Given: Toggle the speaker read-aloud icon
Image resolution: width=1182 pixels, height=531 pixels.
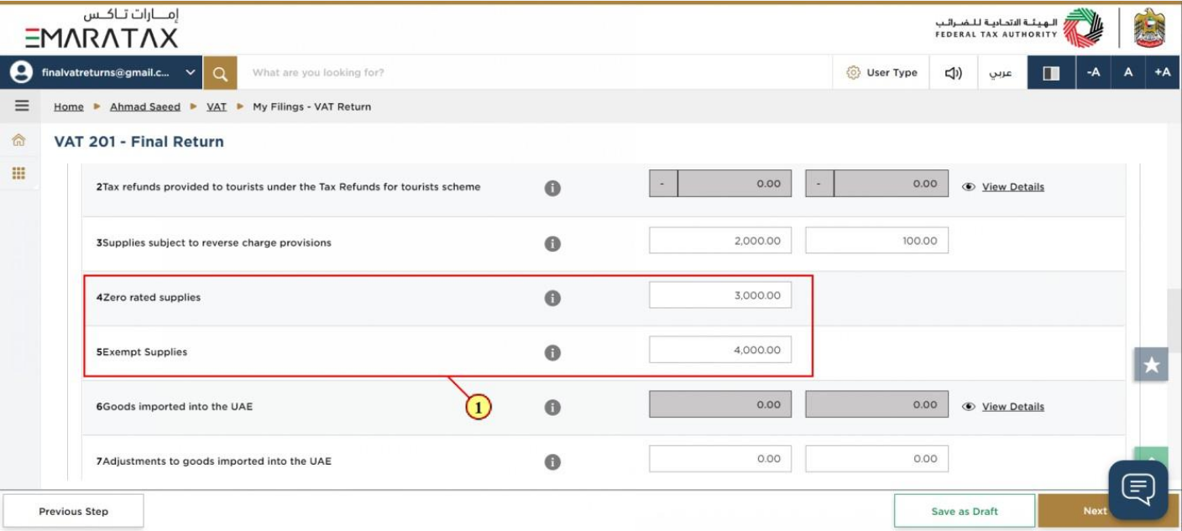Looking at the screenshot, I should click(953, 73).
